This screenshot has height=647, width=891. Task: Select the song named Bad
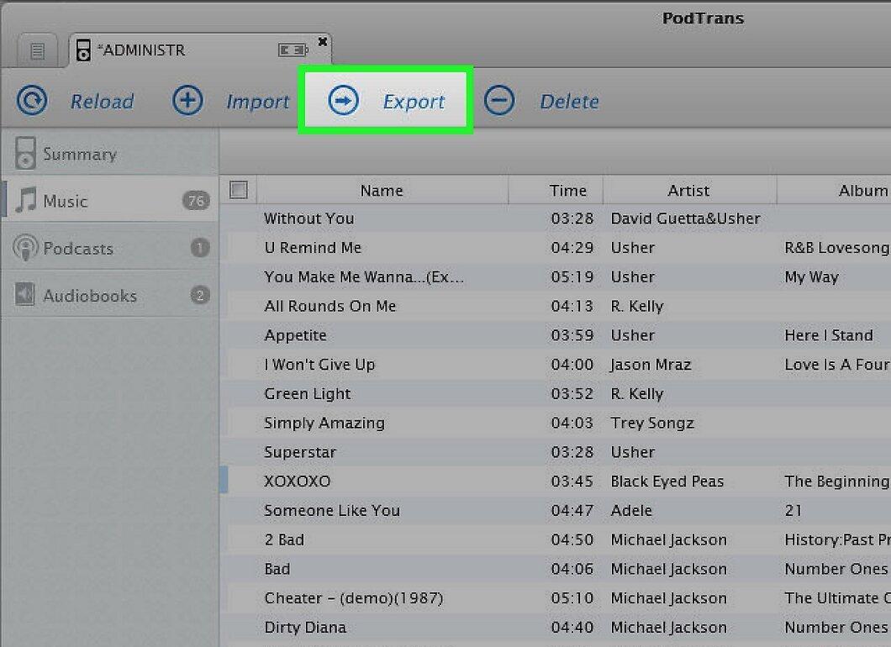pyautogui.click(x=277, y=569)
